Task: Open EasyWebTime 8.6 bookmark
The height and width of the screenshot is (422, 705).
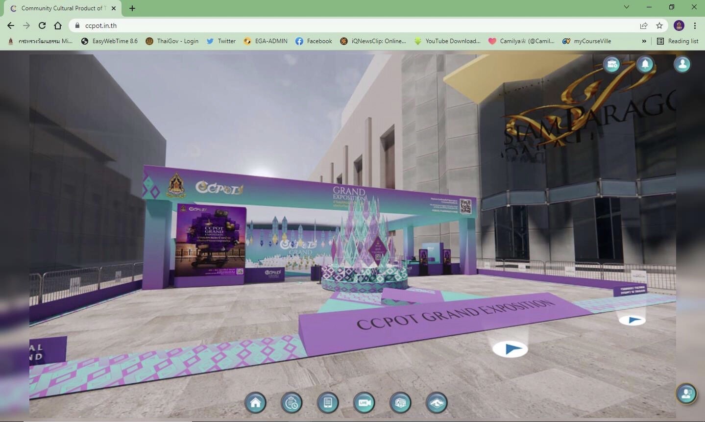Action: (109, 41)
